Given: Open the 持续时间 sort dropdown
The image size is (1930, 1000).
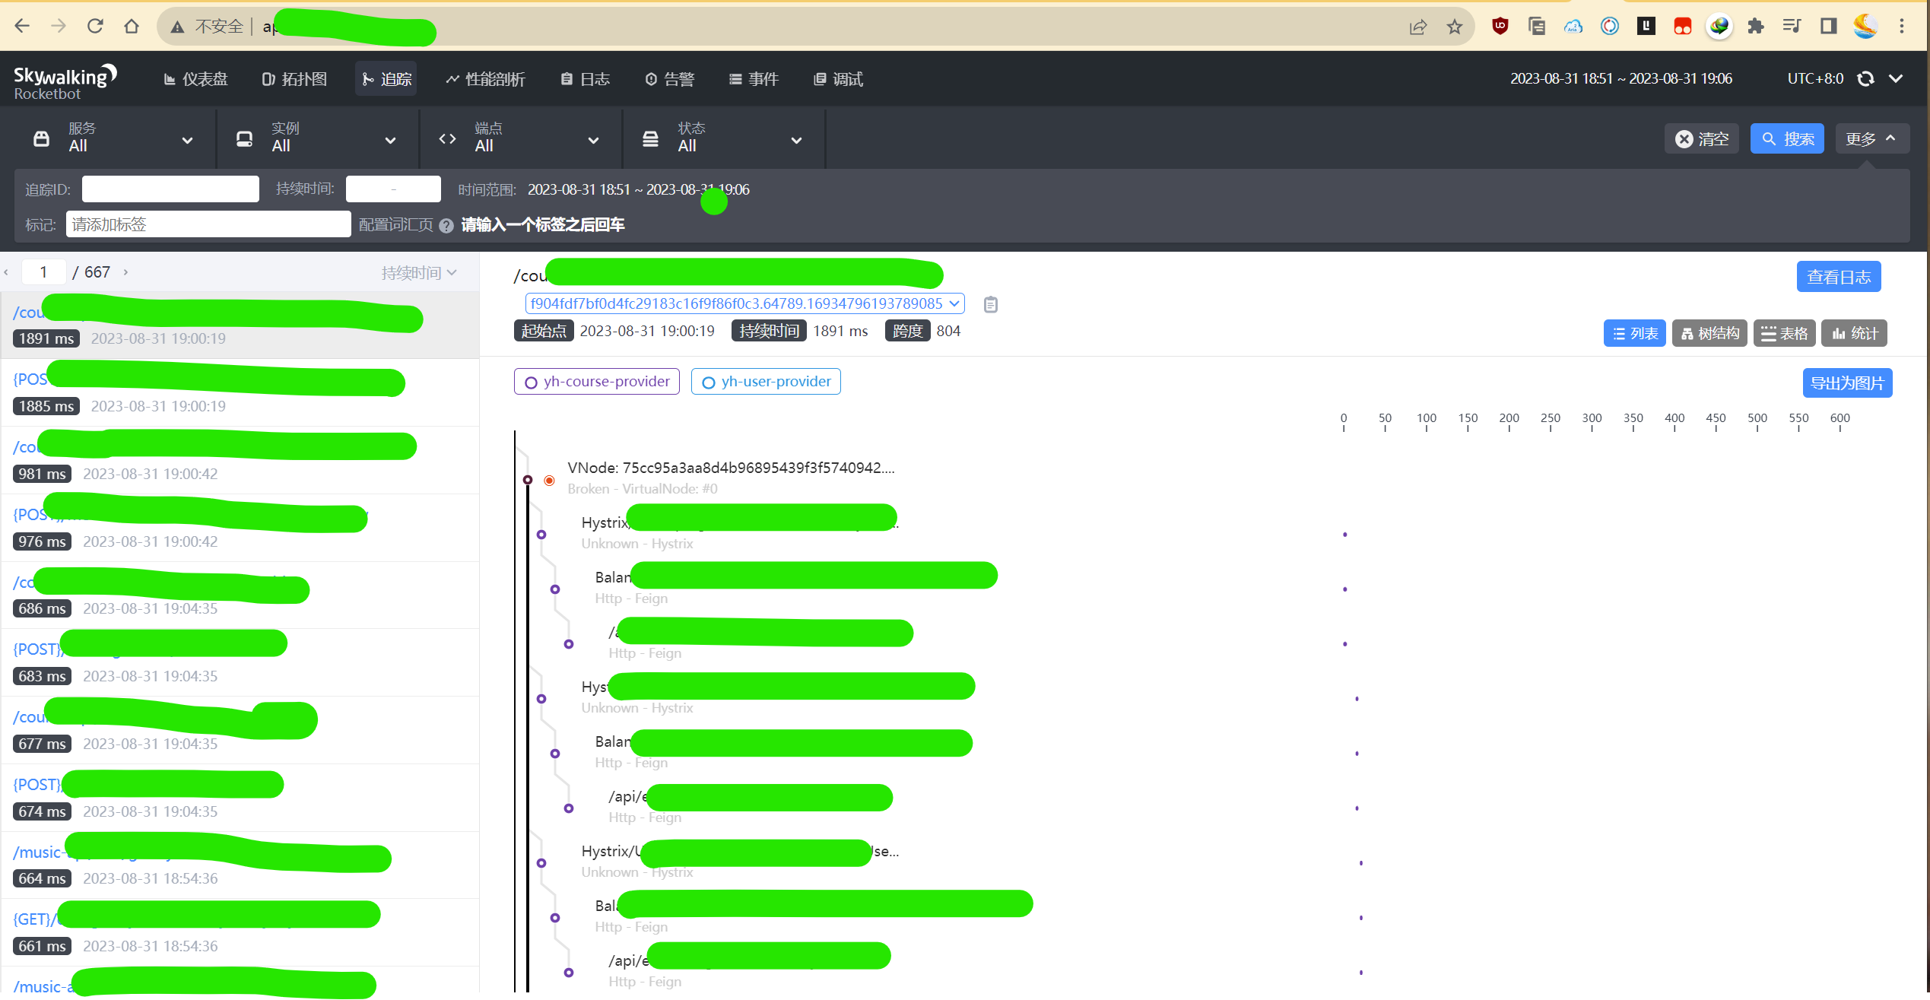Looking at the screenshot, I should pyautogui.click(x=419, y=273).
